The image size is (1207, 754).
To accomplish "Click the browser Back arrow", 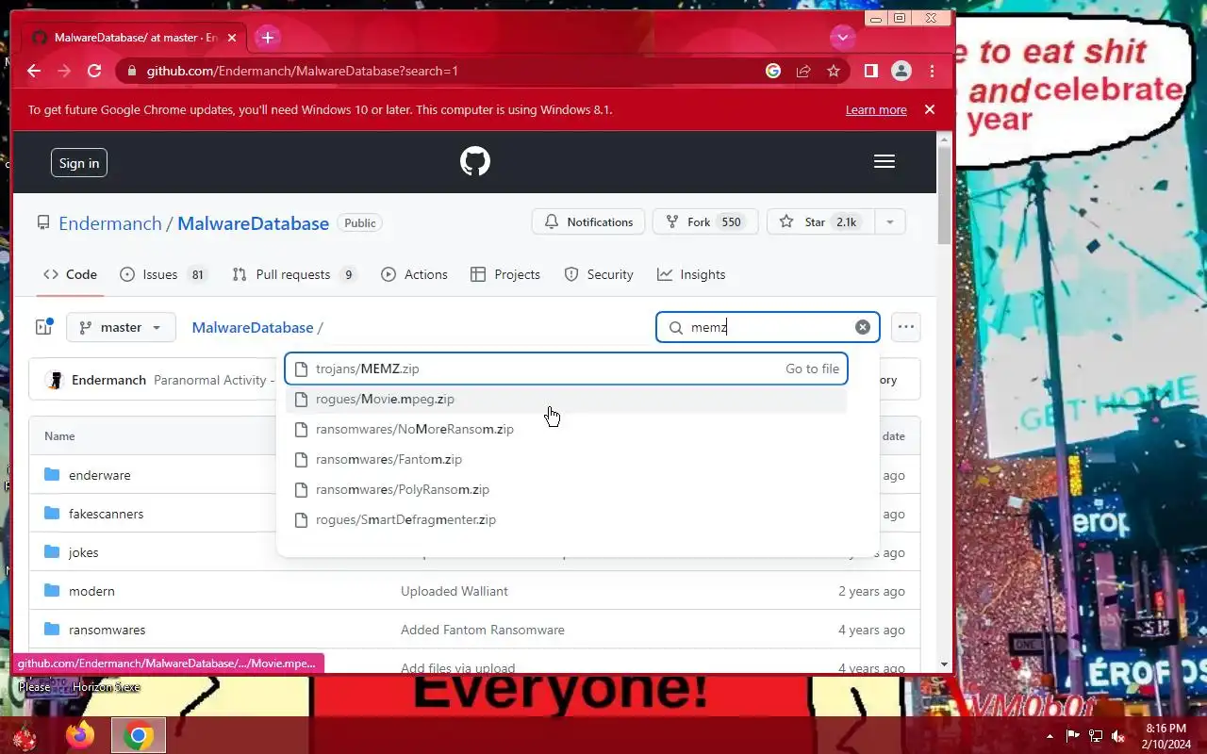I will pyautogui.click(x=34, y=71).
